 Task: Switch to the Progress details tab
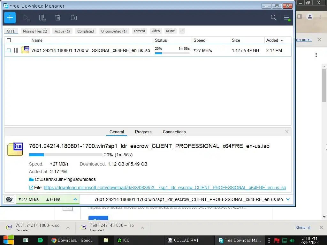143,132
